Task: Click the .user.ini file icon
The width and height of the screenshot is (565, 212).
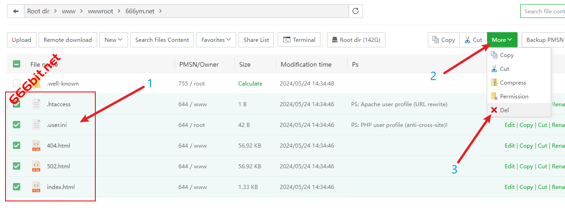Action: tap(36, 125)
